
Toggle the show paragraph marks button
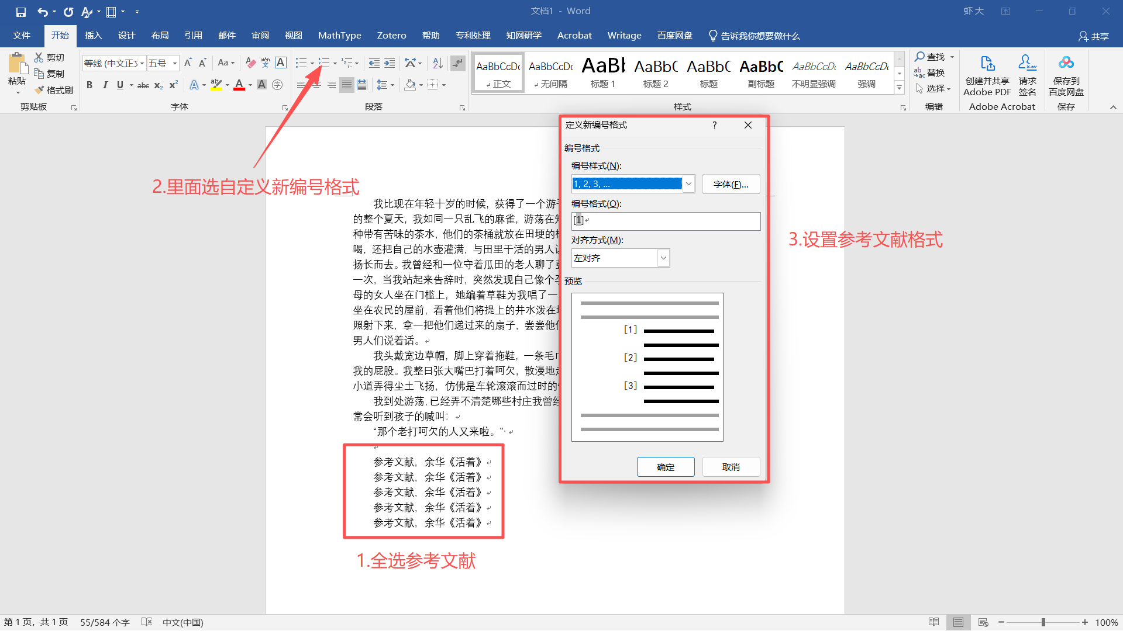click(458, 63)
